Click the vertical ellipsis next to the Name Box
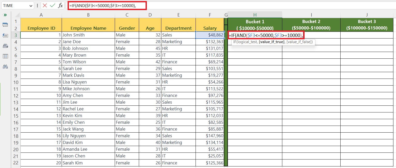396x168 pixels. pyautogui.click(x=38, y=5)
